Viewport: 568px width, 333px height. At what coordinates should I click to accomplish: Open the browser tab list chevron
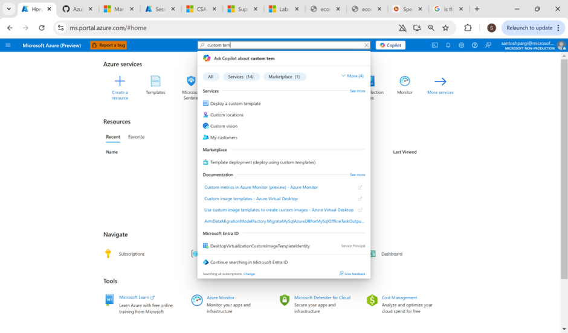pyautogui.click(x=8, y=9)
